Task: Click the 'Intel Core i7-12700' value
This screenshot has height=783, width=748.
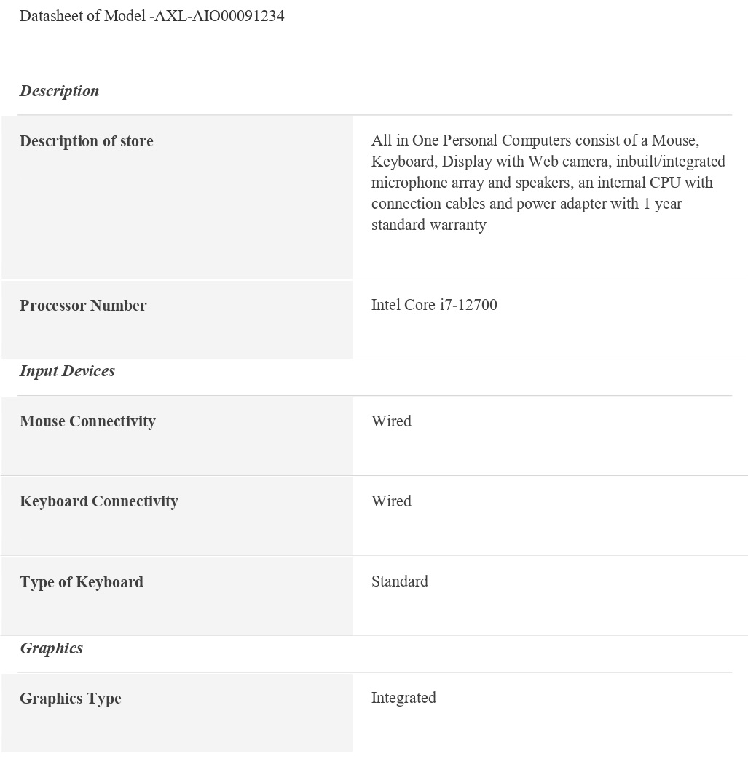Action: [434, 305]
